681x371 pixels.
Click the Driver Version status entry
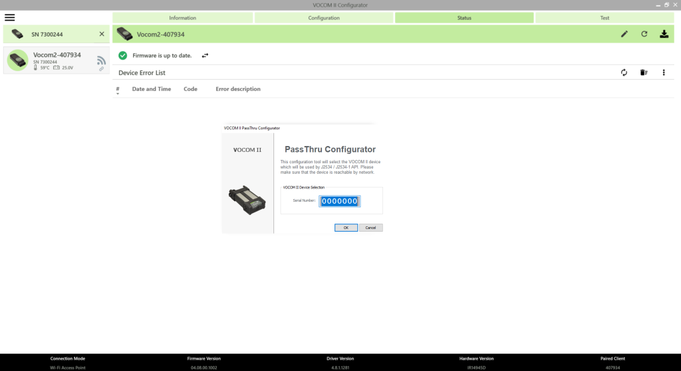tap(340, 363)
